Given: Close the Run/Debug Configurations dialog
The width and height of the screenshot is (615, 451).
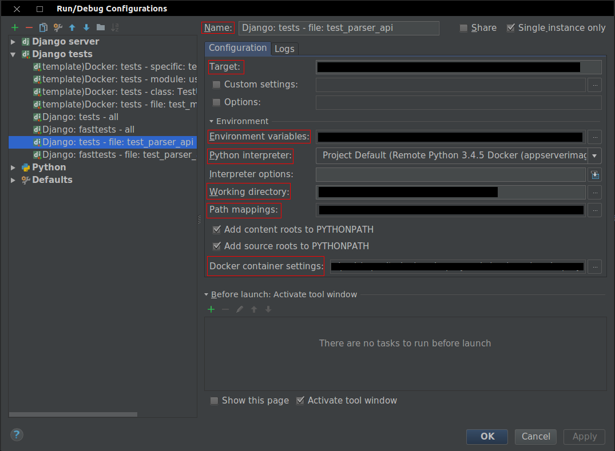Looking at the screenshot, I should [x=17, y=9].
